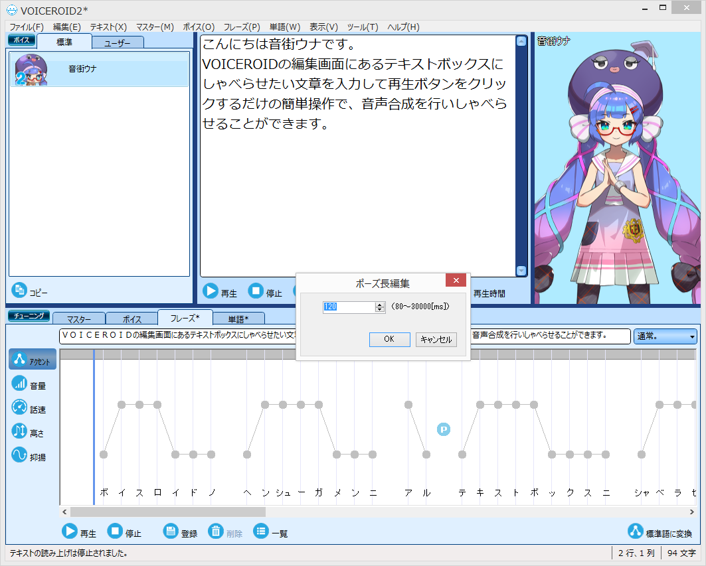This screenshot has width=706, height=566.
Task: Open the 通常。 sentence-end style dropdown
Action: pos(665,336)
